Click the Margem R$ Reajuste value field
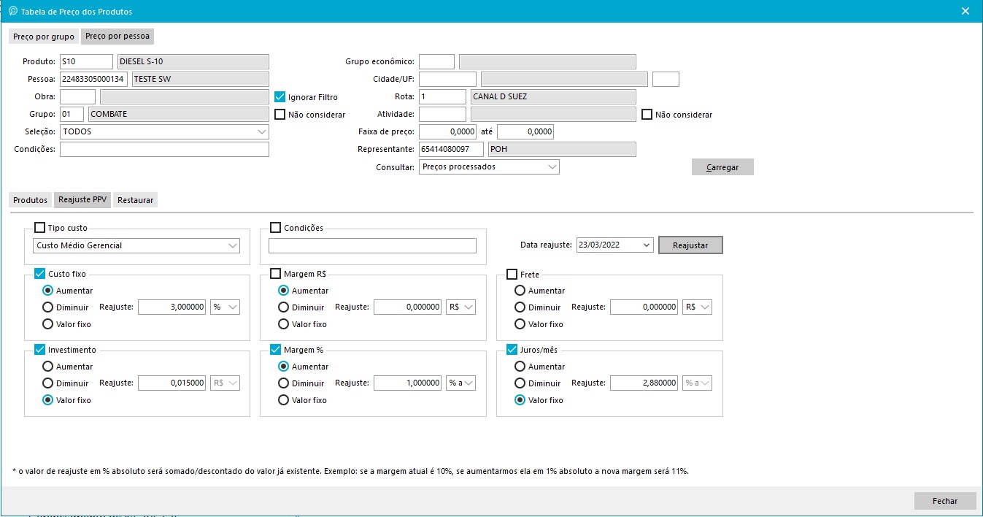The height and width of the screenshot is (517, 983). coord(408,307)
